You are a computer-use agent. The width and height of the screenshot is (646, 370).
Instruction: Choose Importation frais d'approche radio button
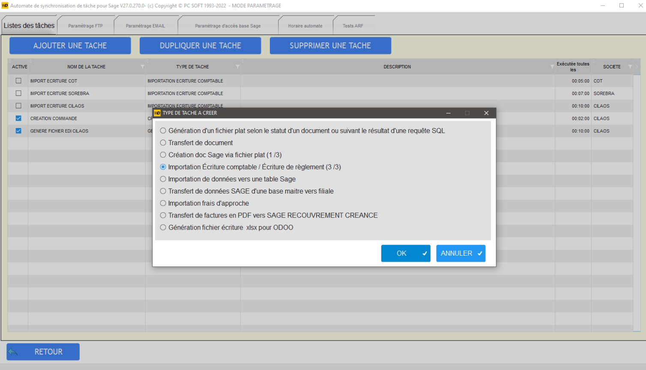(163, 203)
